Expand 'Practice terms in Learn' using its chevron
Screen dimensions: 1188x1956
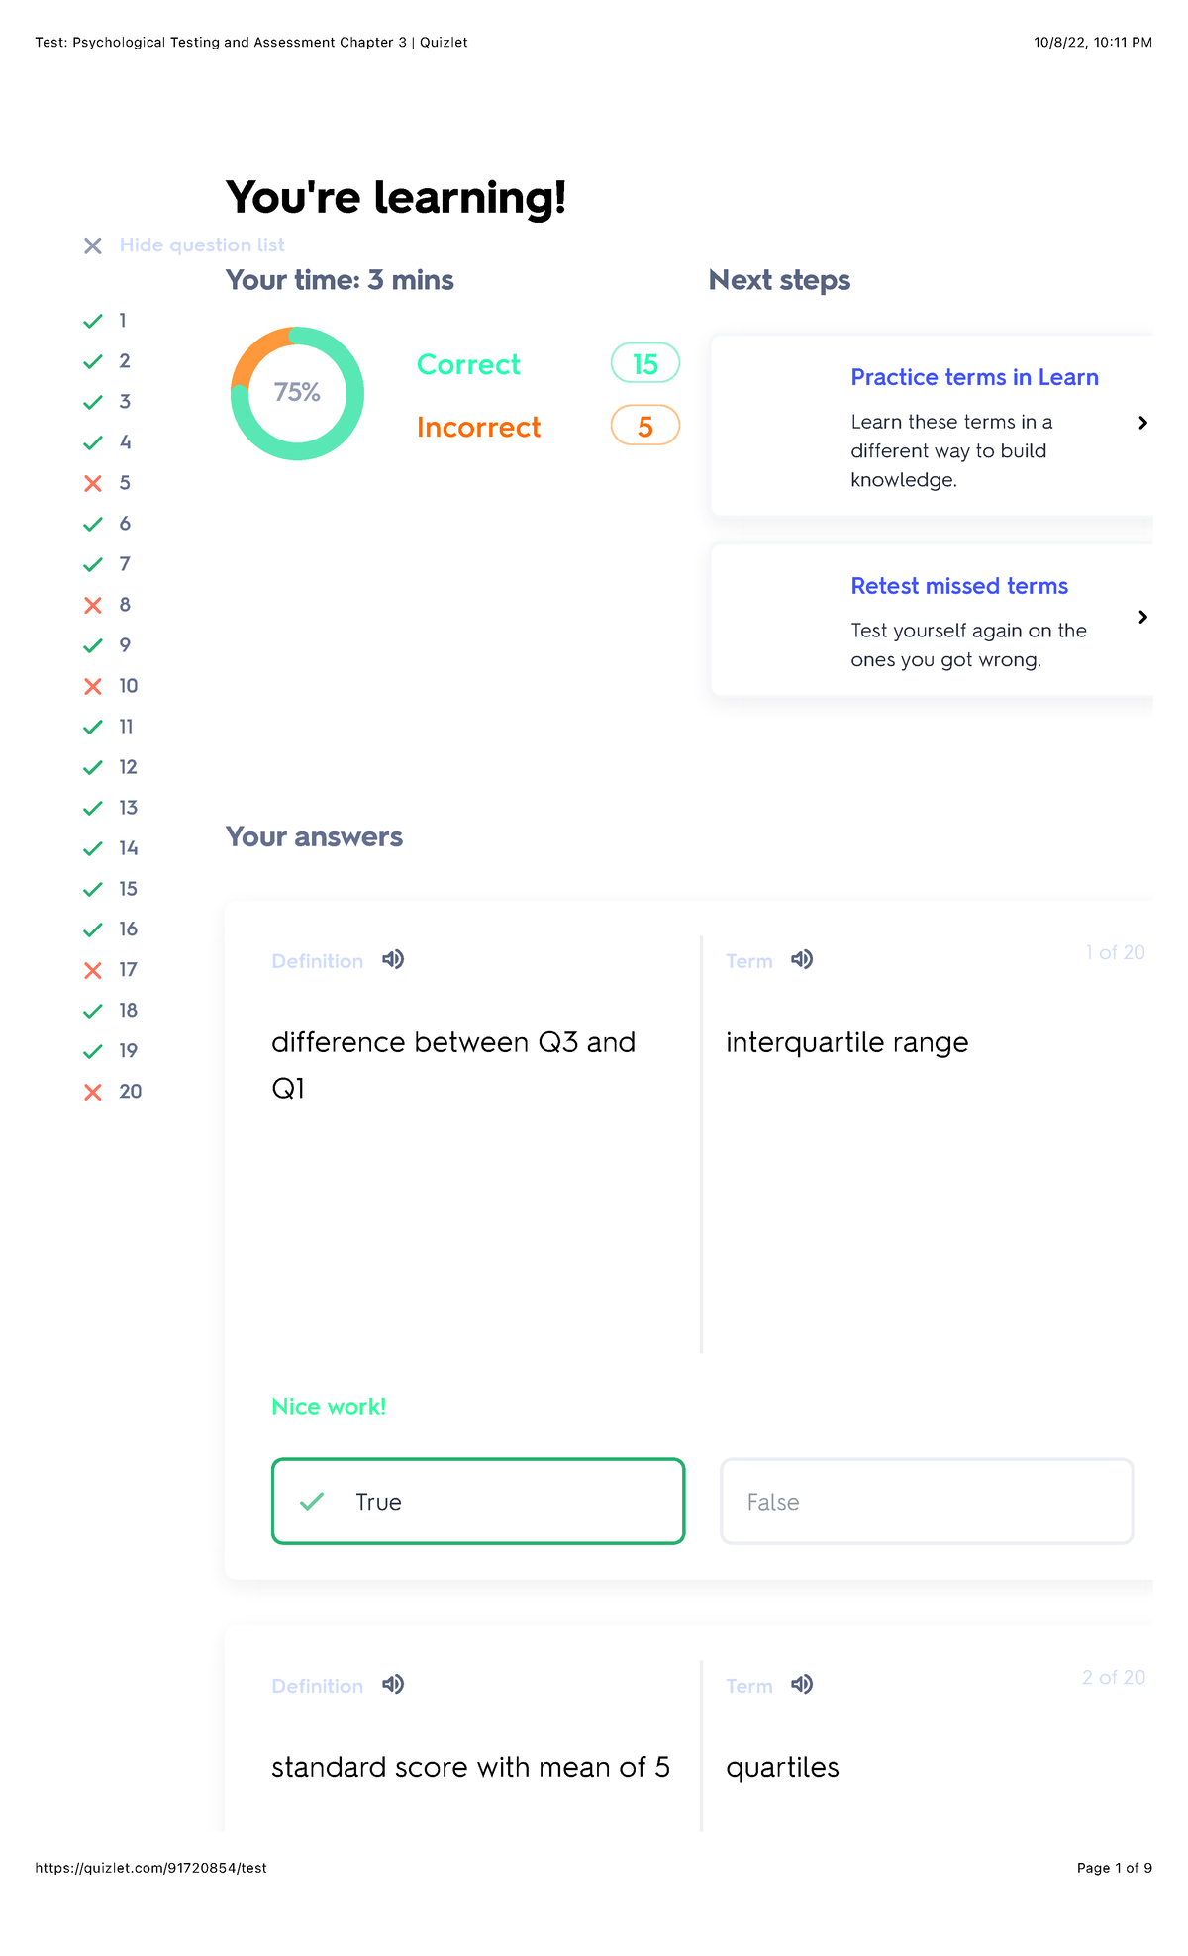(1144, 423)
